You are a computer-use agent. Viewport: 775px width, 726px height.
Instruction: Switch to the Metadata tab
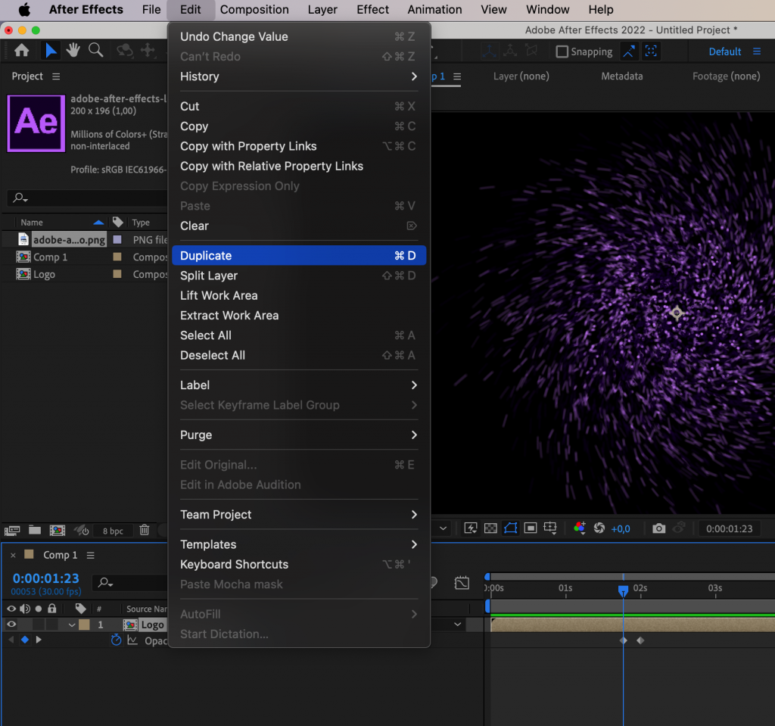tap(621, 76)
